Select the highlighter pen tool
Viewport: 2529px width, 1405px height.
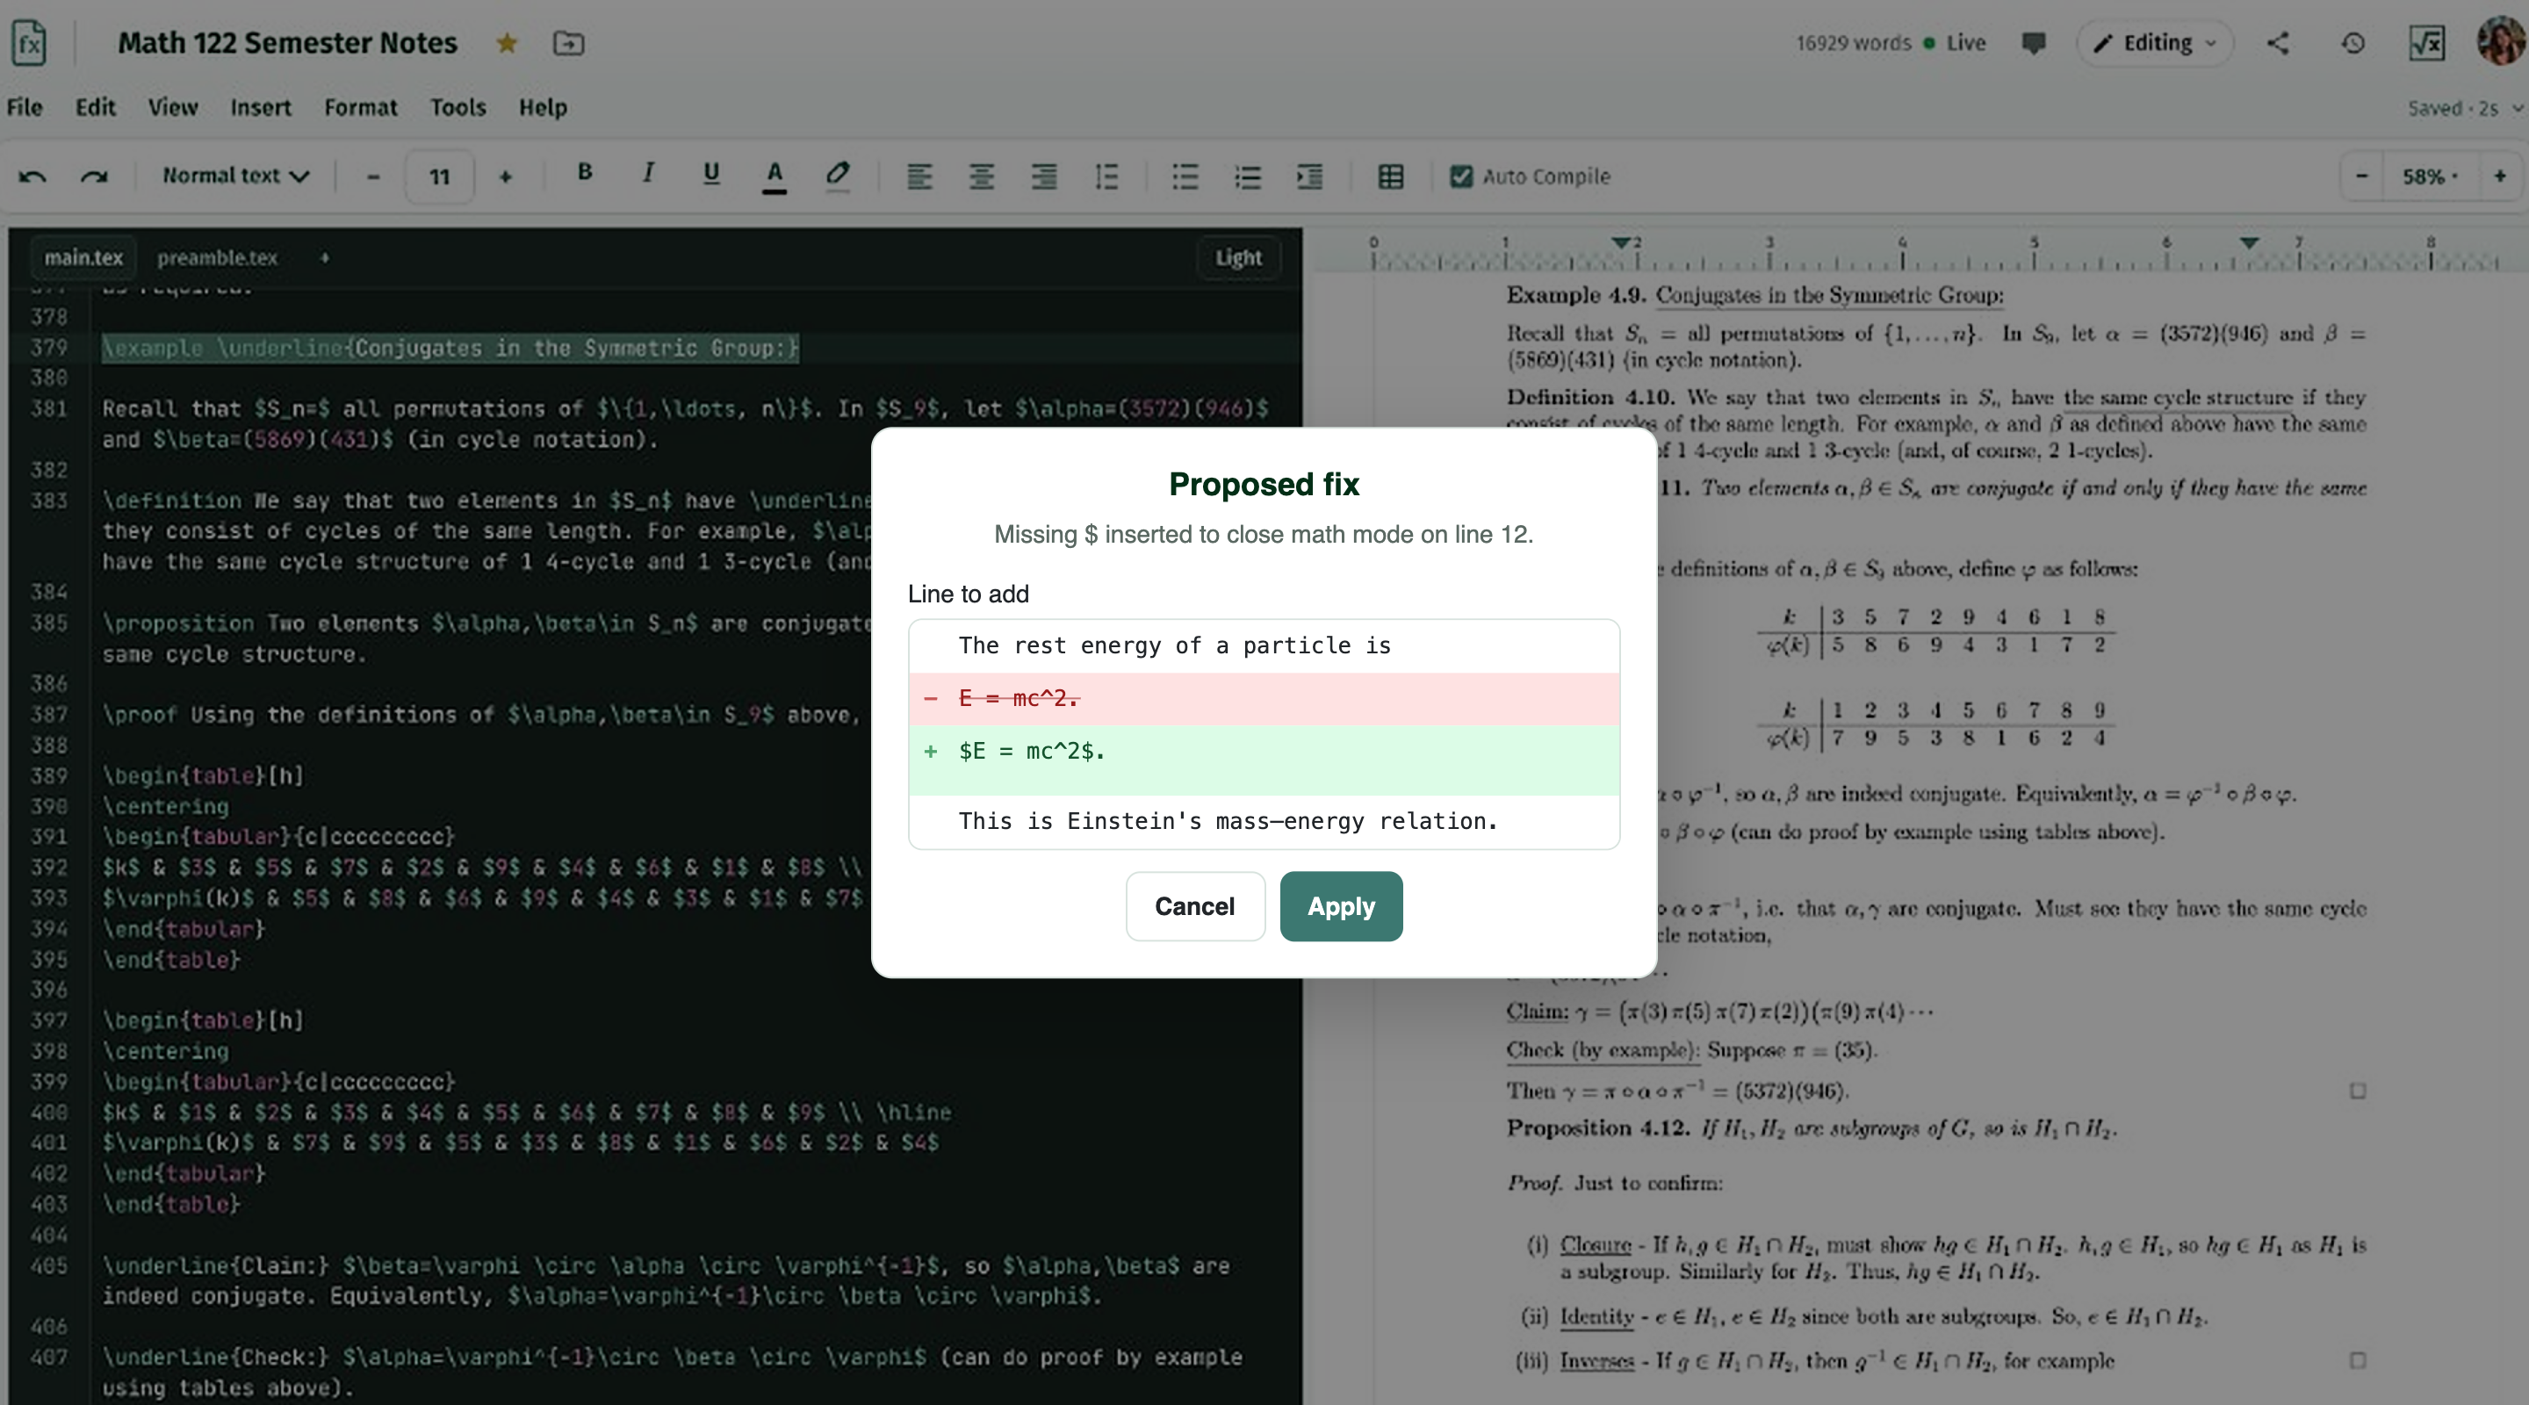(x=838, y=175)
